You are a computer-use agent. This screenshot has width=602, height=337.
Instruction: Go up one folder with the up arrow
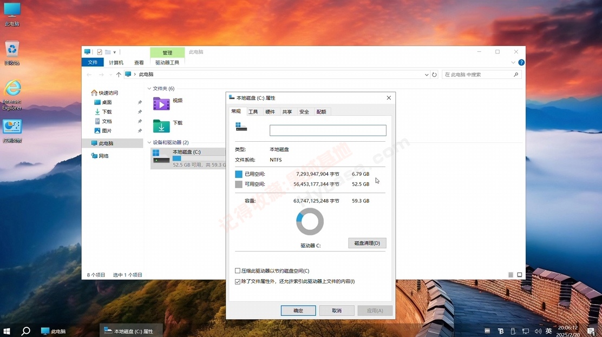click(119, 75)
